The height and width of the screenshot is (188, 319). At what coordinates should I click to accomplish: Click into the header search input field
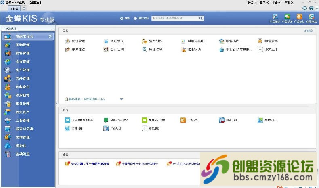[175, 18]
